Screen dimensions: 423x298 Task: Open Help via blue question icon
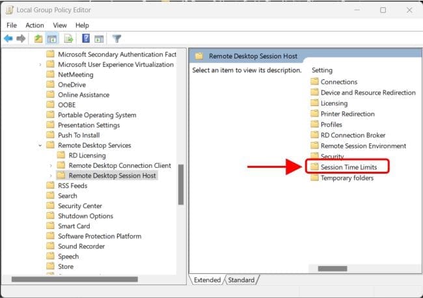point(86,38)
